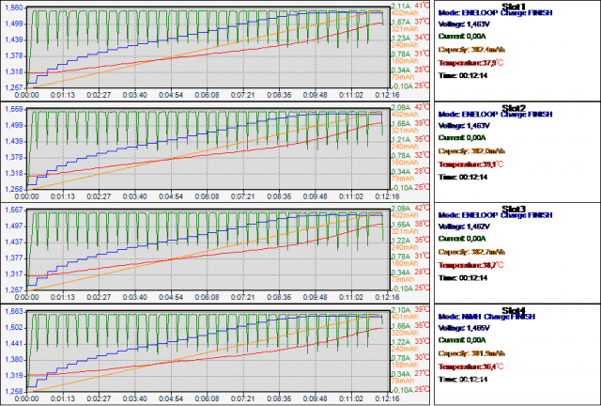The width and height of the screenshot is (601, 406).
Task: Click Slot3 'Capacity: 382,7mAh' value
Action: pos(471,252)
